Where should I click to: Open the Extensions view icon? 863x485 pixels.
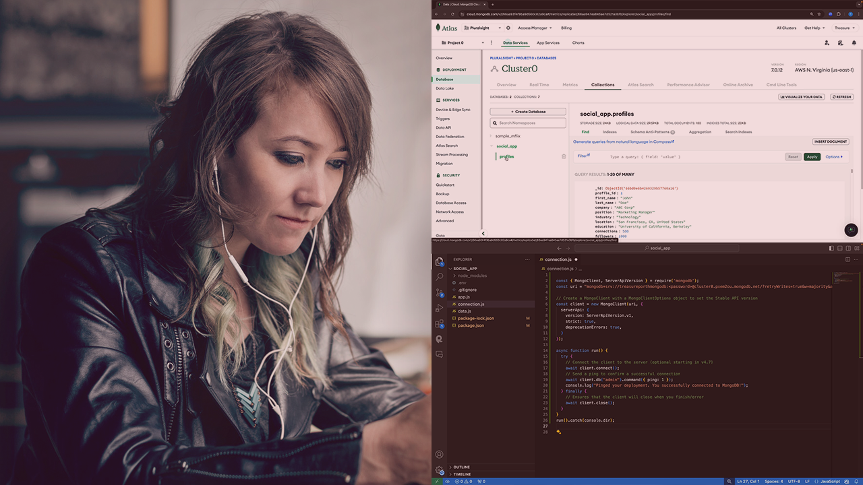click(x=440, y=323)
